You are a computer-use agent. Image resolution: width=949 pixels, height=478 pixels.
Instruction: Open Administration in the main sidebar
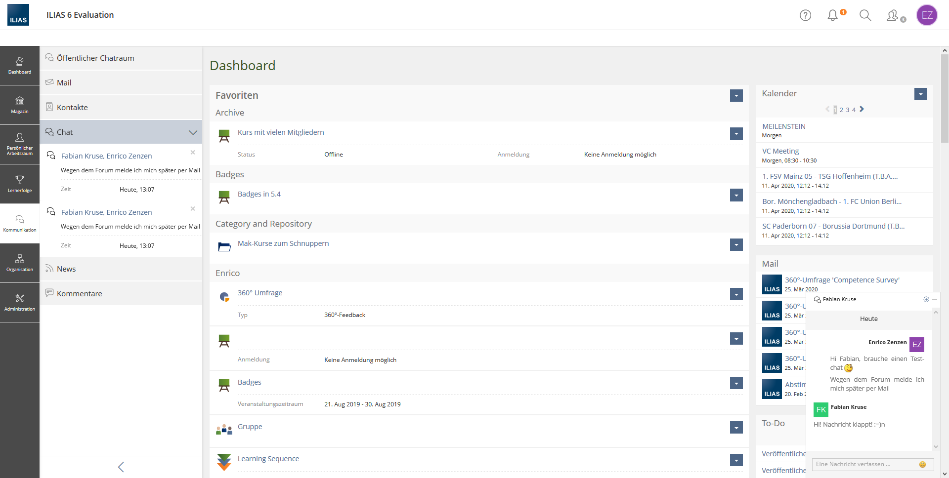point(20,302)
